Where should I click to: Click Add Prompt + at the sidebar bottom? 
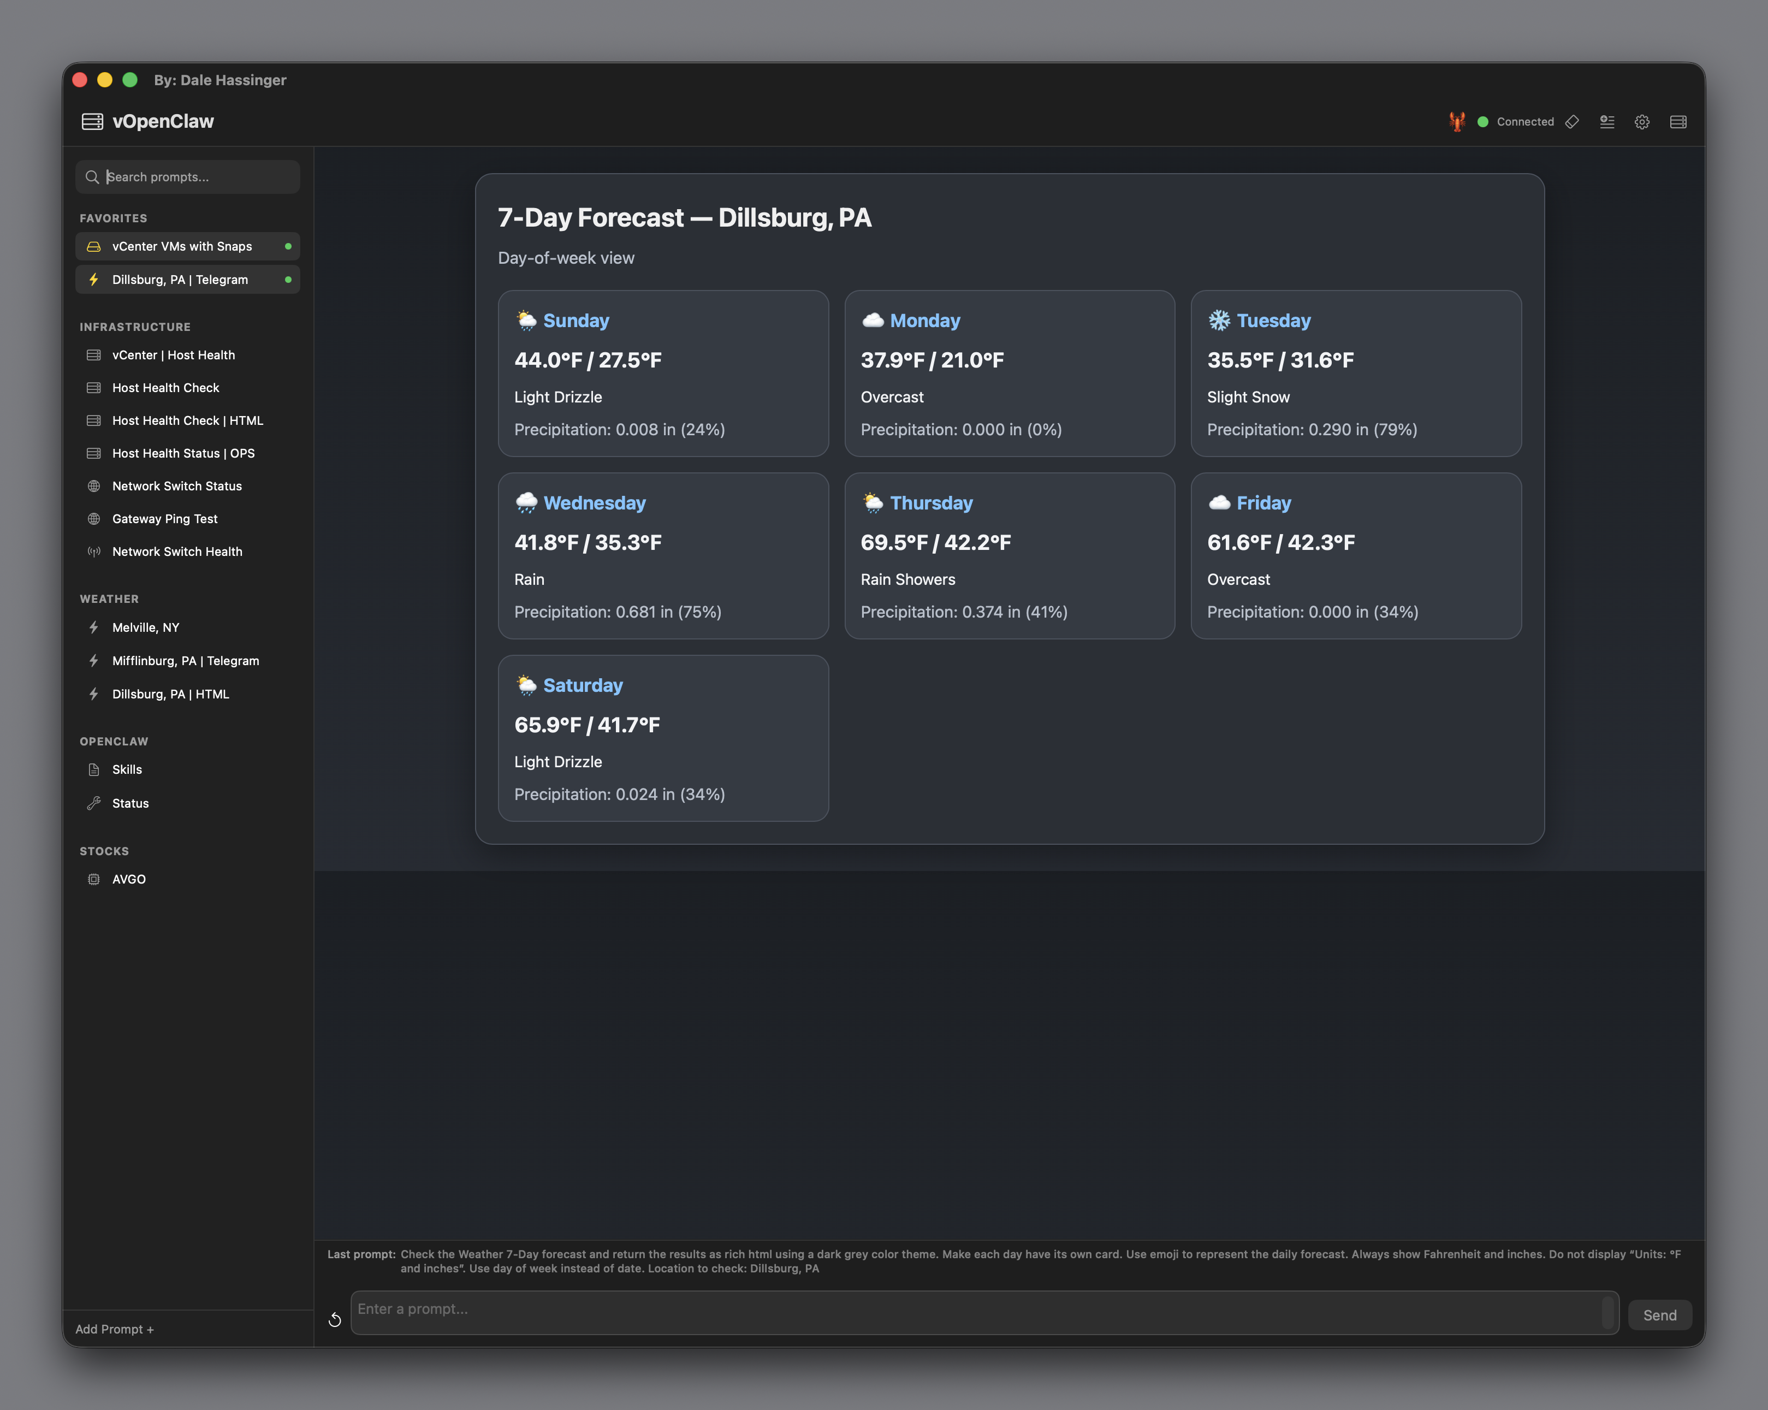[x=115, y=1329]
